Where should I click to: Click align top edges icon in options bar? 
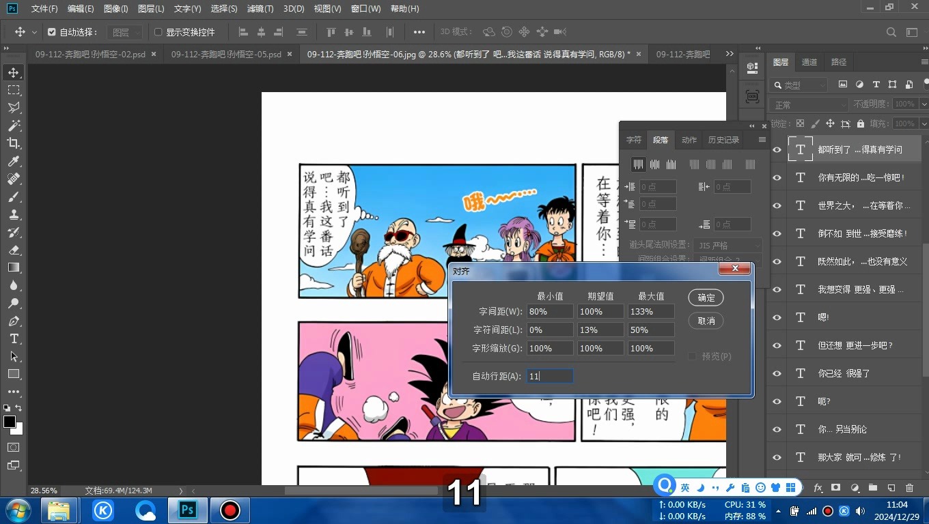point(331,32)
